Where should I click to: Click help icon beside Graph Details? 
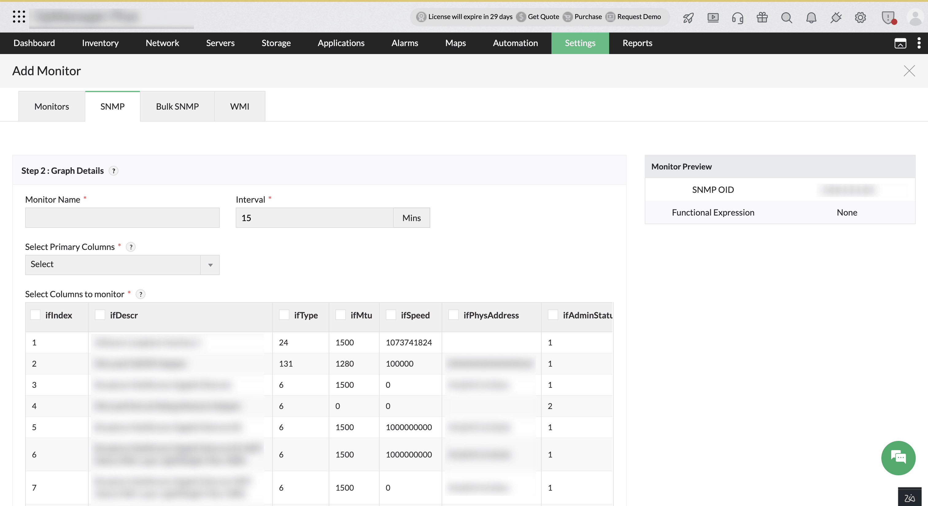114,171
